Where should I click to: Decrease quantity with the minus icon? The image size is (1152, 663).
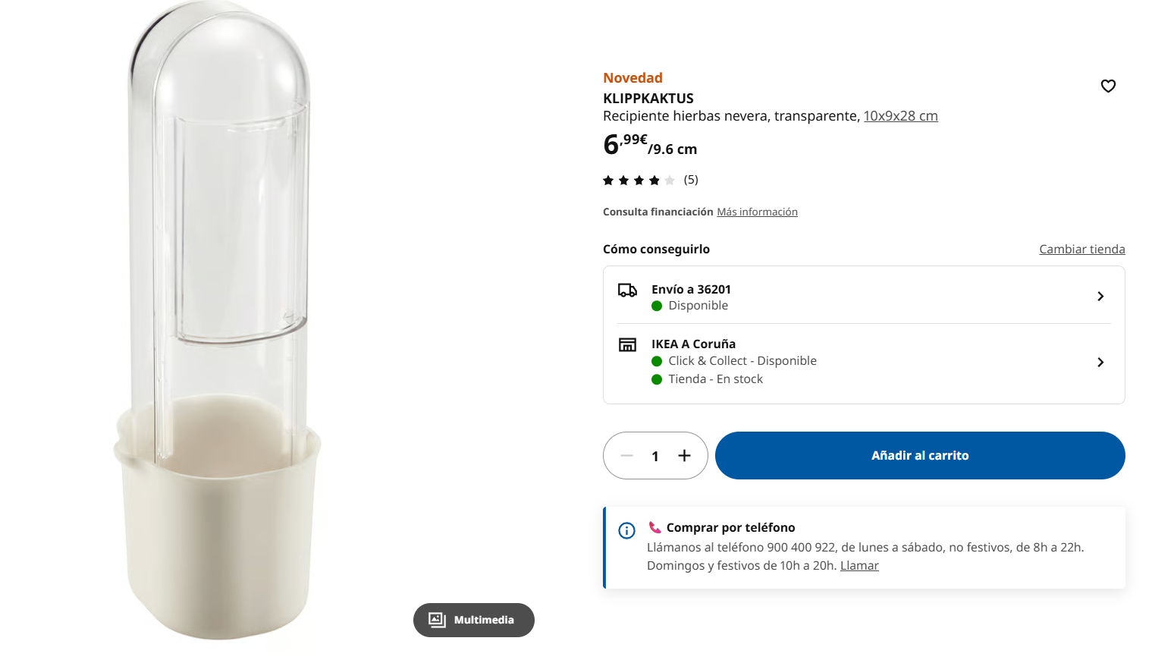(626, 455)
